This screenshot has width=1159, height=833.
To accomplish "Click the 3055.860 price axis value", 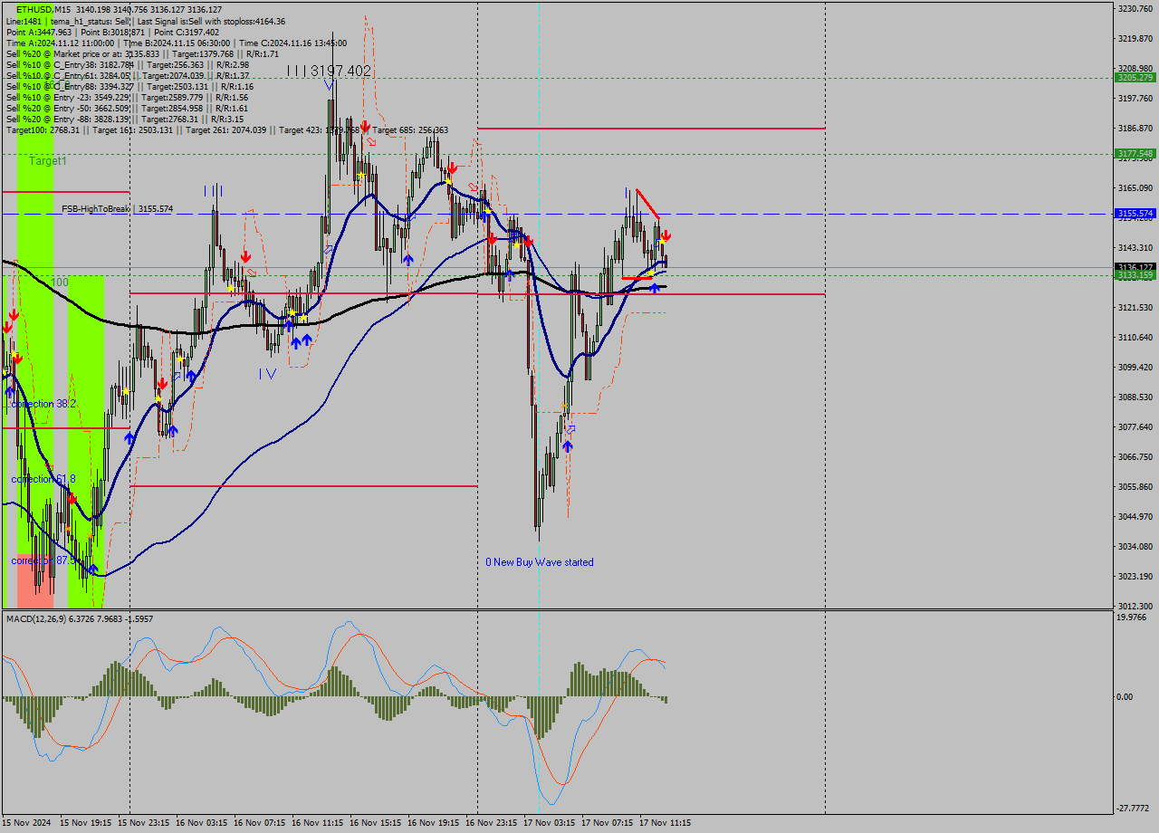I will pos(1135,487).
